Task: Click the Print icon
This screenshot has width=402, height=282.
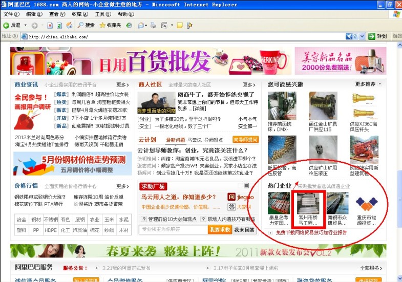Action: click(153, 25)
